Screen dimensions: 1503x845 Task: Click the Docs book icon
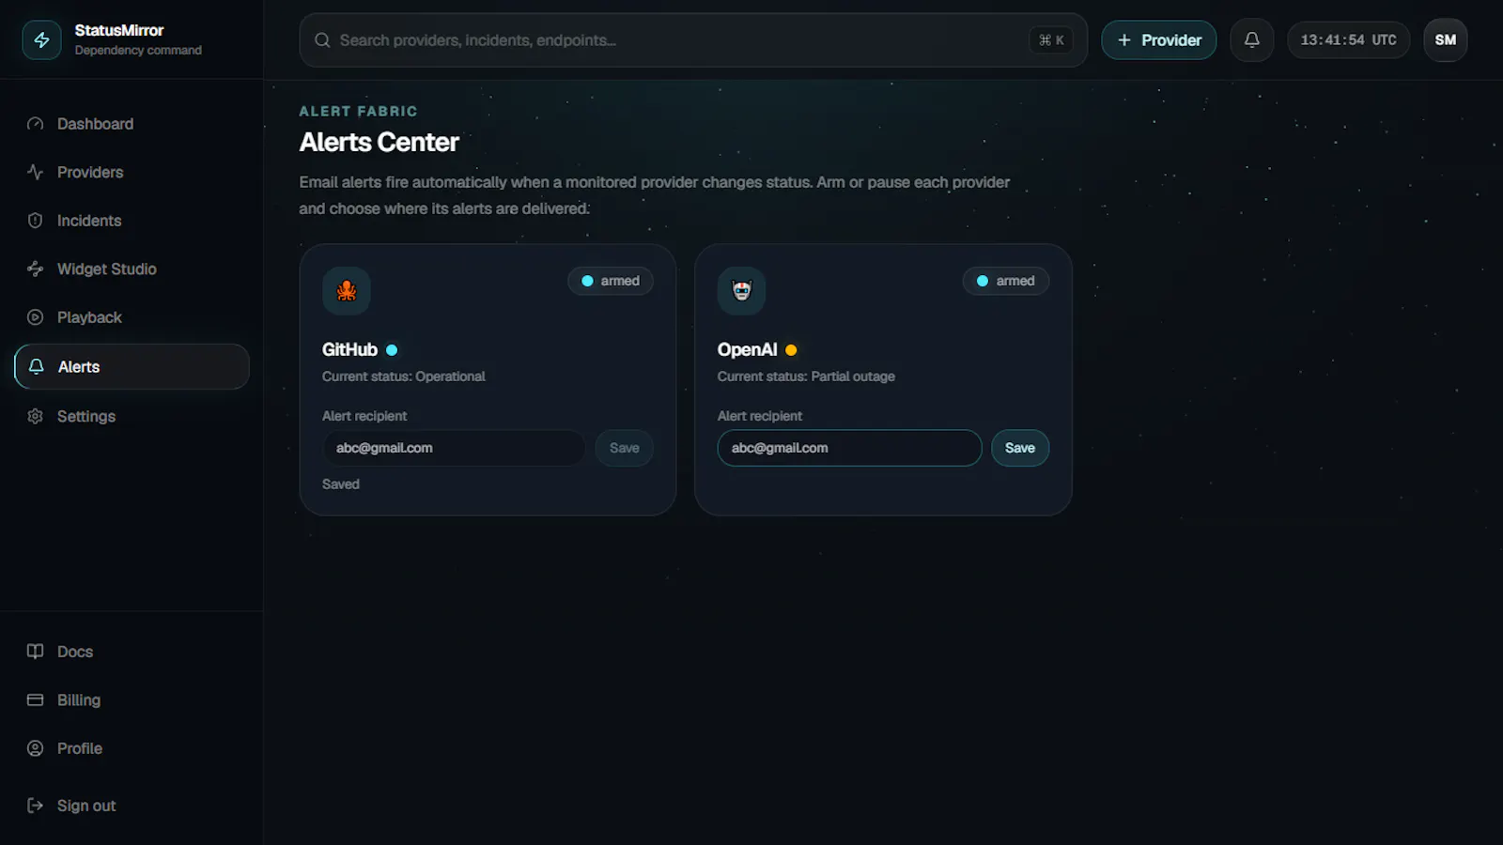tap(36, 652)
